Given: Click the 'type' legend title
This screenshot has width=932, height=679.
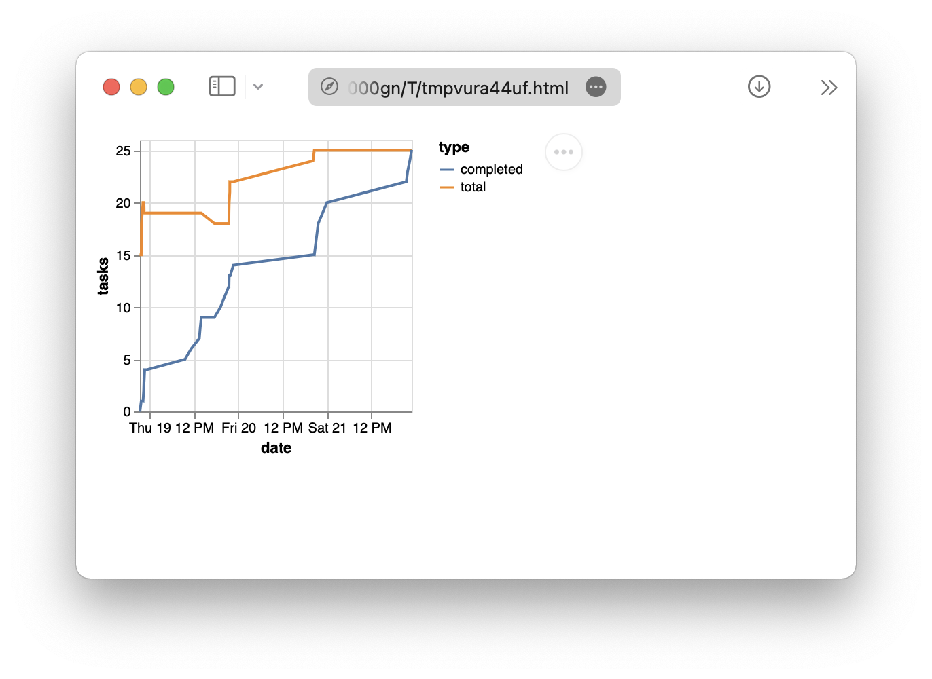Looking at the screenshot, I should 454,147.
